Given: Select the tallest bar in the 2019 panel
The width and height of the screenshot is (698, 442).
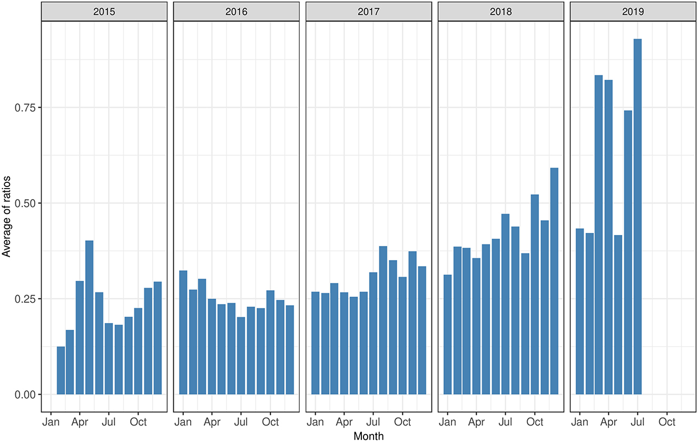Looking at the screenshot, I should pos(638,217).
